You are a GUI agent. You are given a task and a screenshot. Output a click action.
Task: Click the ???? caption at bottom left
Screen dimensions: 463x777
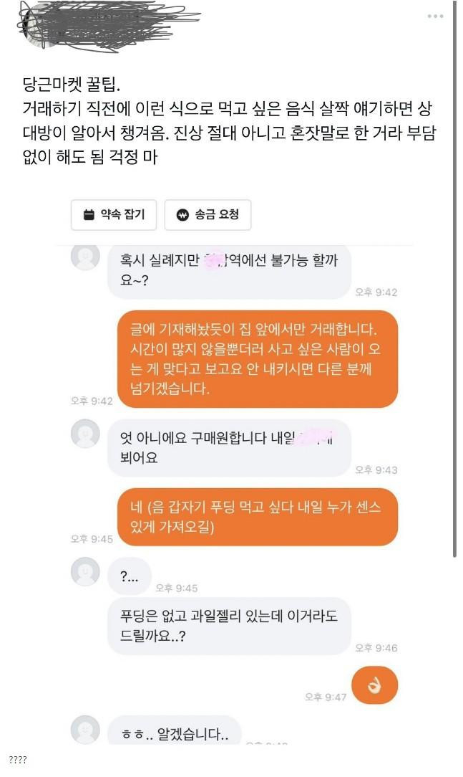tap(17, 760)
